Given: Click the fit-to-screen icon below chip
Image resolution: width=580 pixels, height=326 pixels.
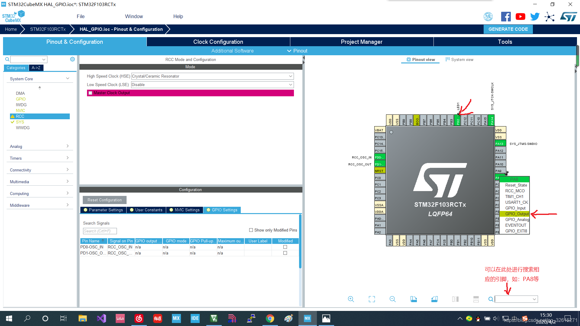Looking at the screenshot, I should [372, 299].
